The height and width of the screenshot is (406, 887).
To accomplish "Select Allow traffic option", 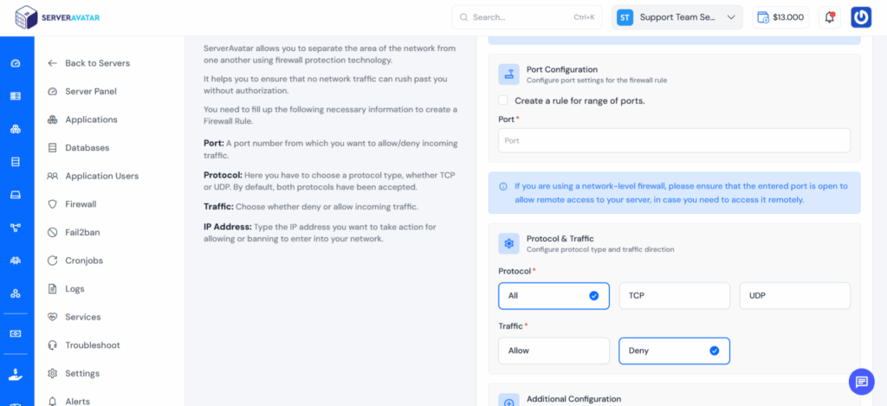I will coord(554,351).
